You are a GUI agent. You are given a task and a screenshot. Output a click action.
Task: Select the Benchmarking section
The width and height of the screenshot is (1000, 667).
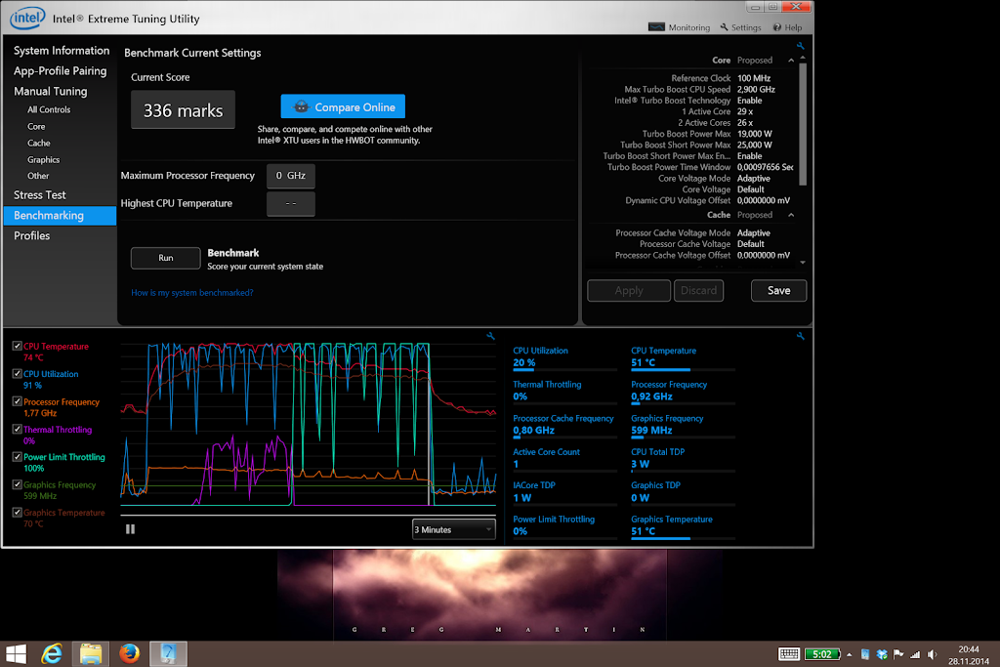click(x=60, y=216)
